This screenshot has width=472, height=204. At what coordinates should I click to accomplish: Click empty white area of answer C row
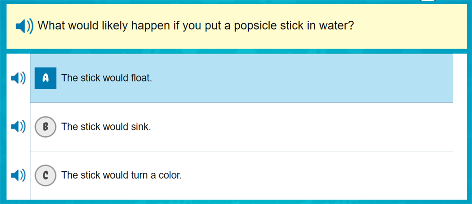tap(312, 176)
